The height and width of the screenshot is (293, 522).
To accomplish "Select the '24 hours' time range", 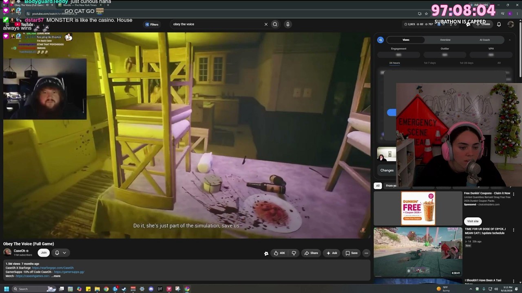I will click(x=394, y=63).
